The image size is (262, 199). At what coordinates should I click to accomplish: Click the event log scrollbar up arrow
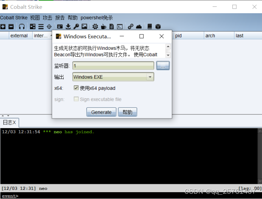[260, 131]
